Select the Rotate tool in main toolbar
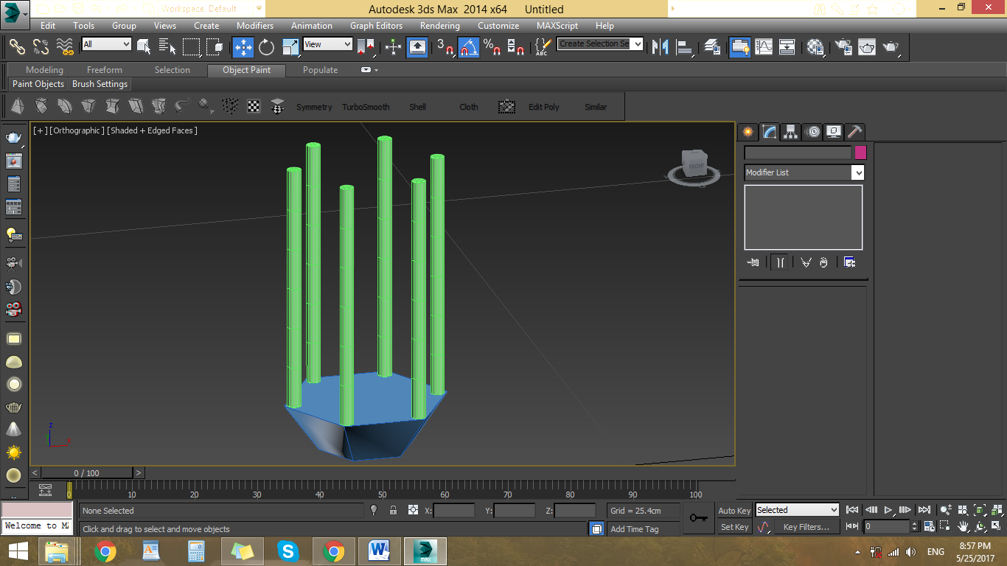The image size is (1007, 566). [267, 47]
